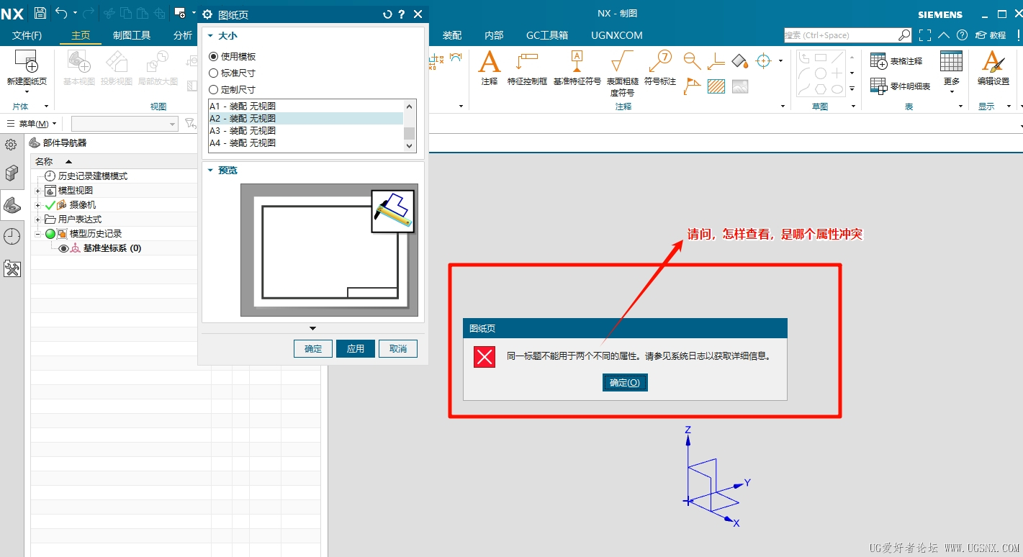Click the sheet preview thumbnail

[329, 250]
